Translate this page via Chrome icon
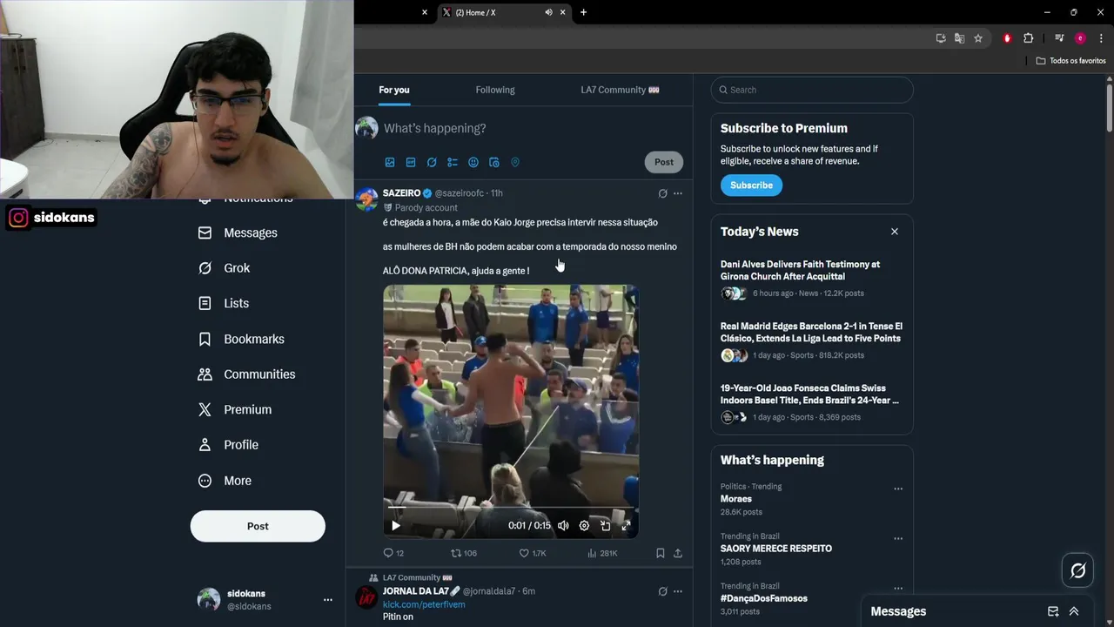This screenshot has height=627, width=1114. [x=959, y=38]
